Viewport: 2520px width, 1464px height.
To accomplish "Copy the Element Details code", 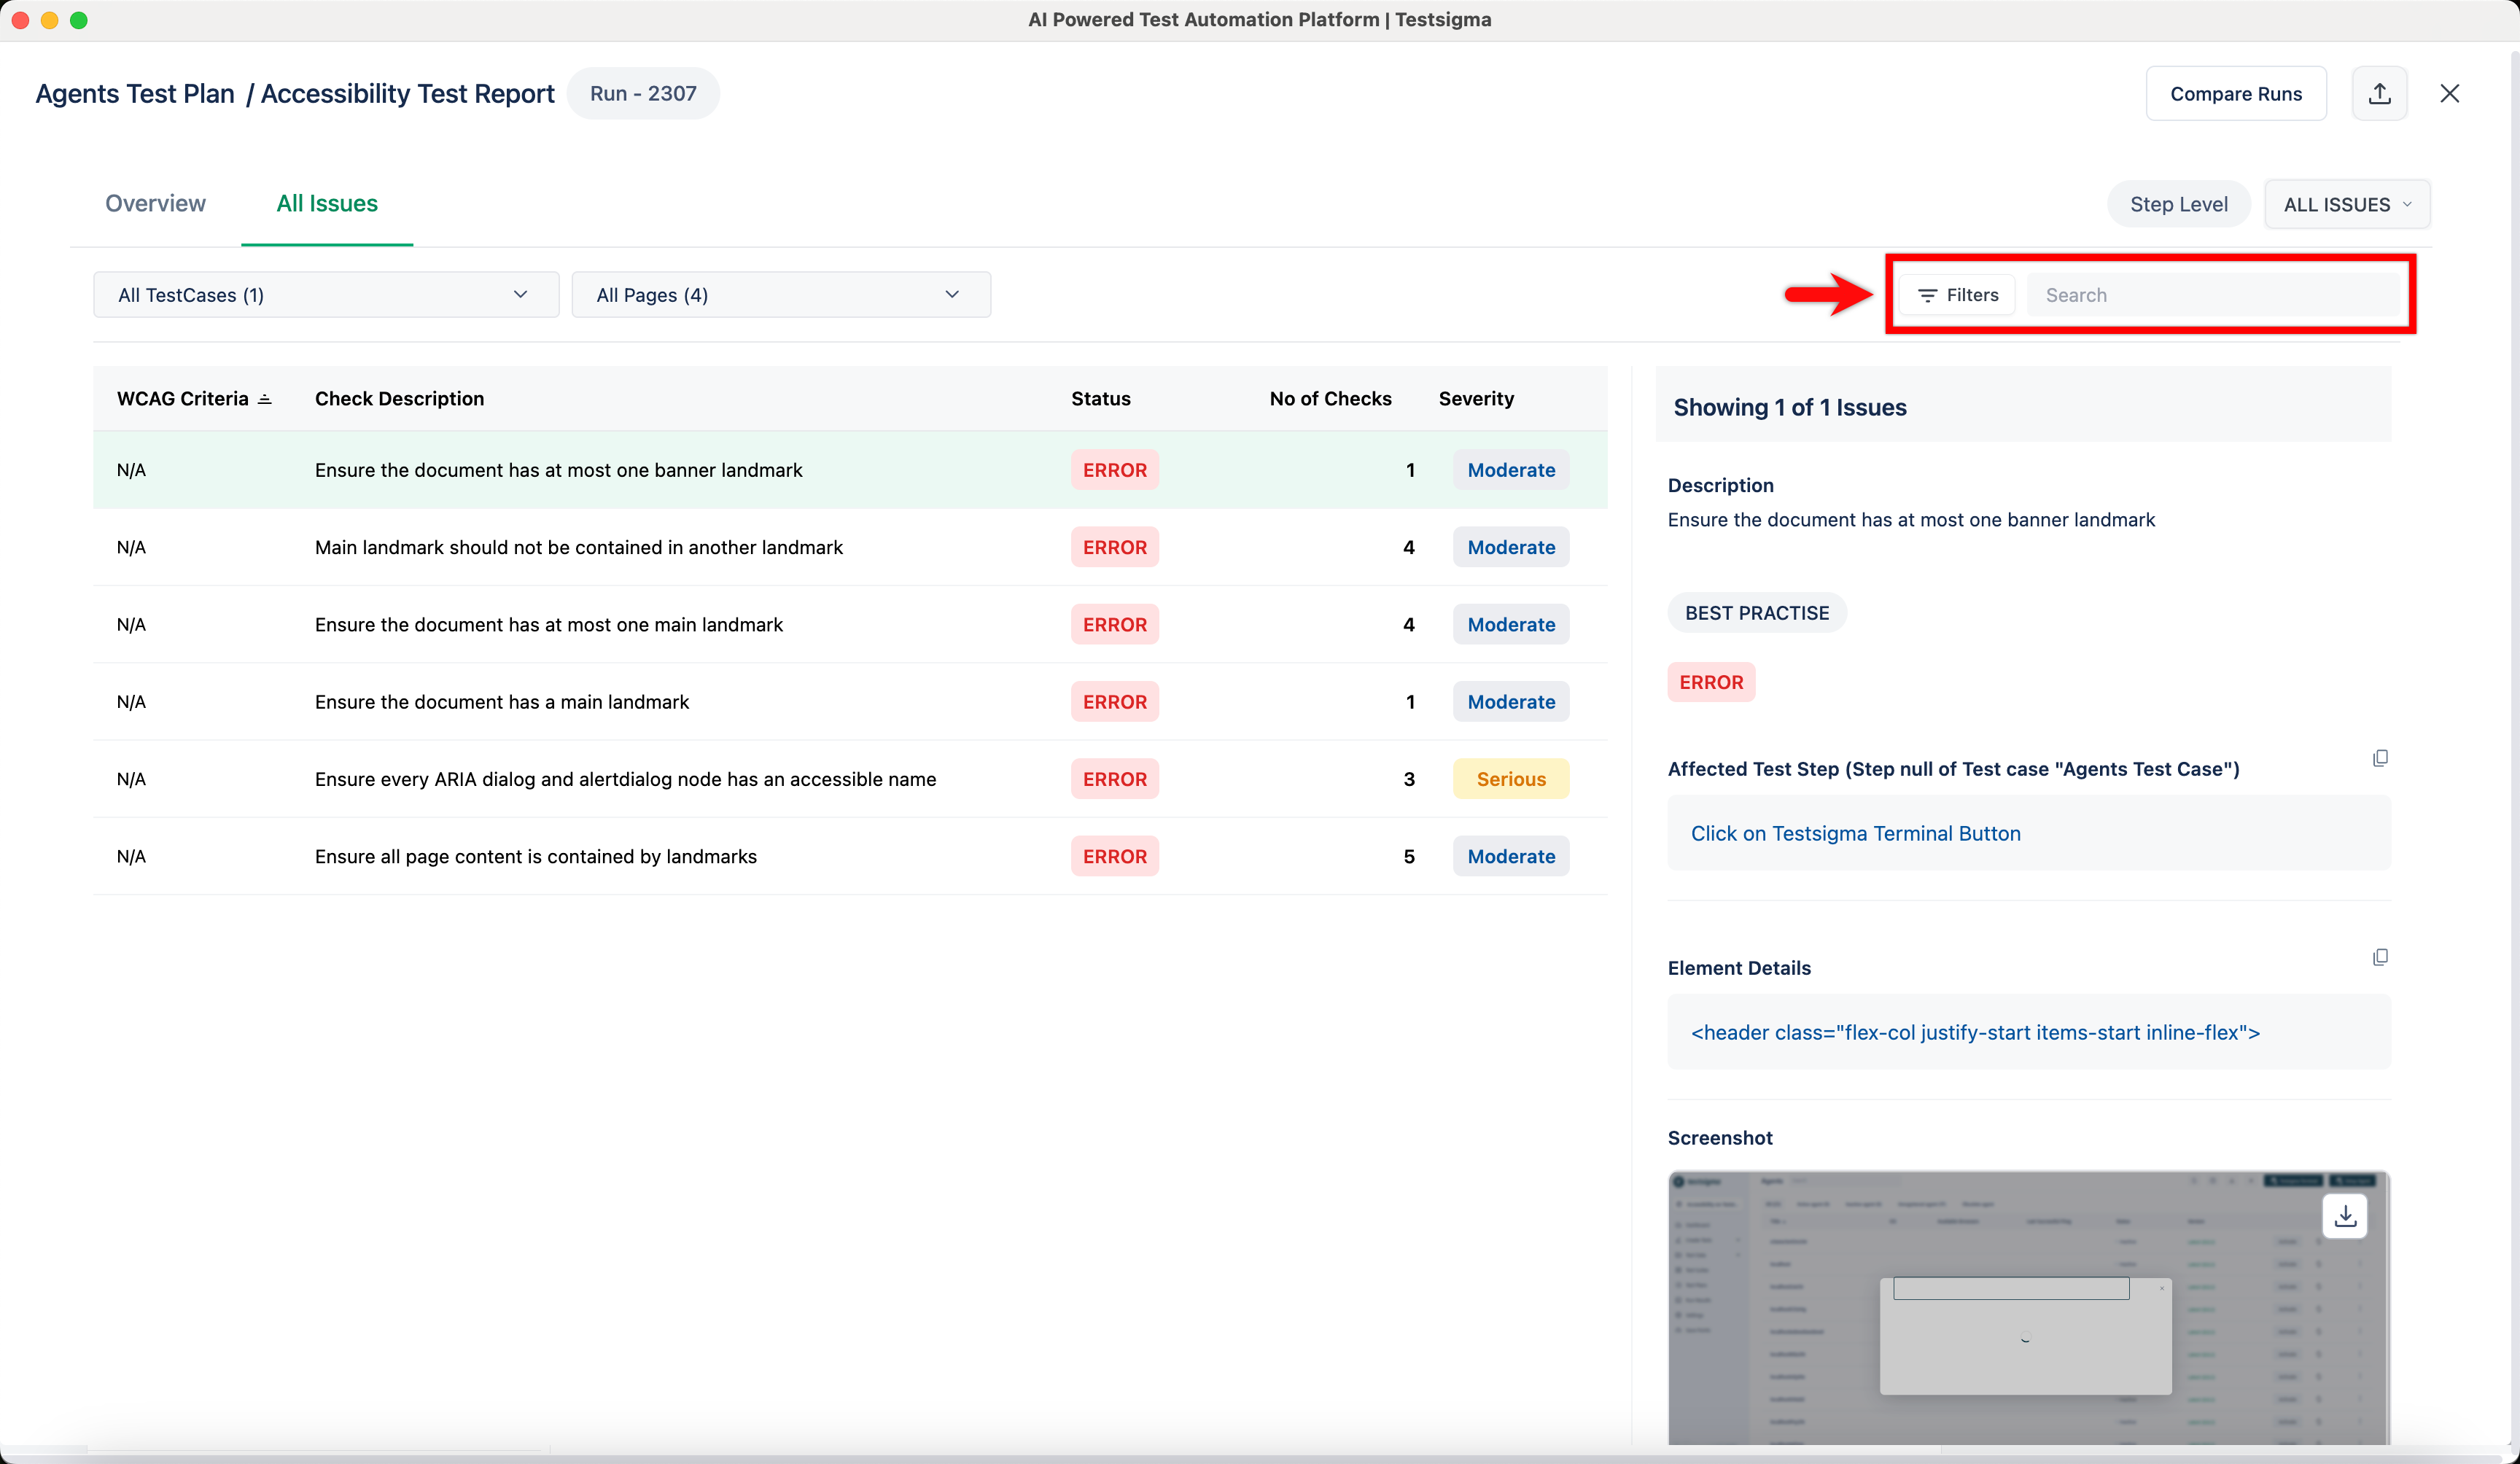I will pos(2380,957).
